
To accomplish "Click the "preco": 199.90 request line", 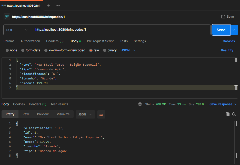I will tap(34, 83).
